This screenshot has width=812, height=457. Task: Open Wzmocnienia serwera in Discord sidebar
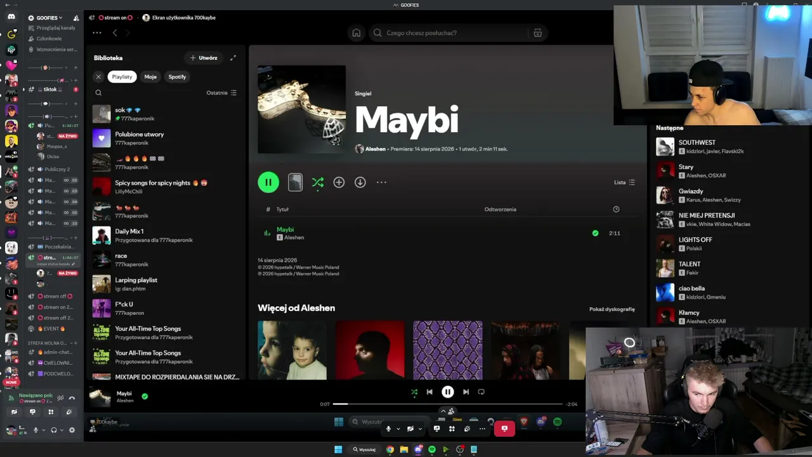(53, 50)
